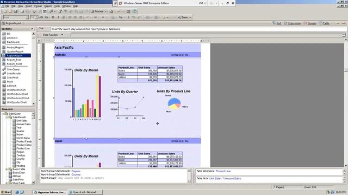Open the font name combo box
Image resolution: width=348 pixels, height=195 pixels.
pyautogui.click(x=16, y=17)
